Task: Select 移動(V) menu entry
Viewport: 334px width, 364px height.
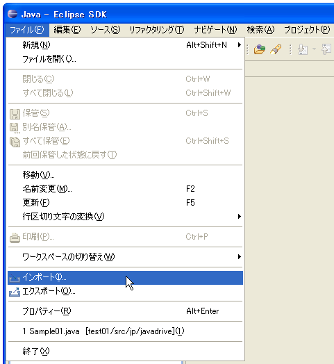Action: point(126,175)
